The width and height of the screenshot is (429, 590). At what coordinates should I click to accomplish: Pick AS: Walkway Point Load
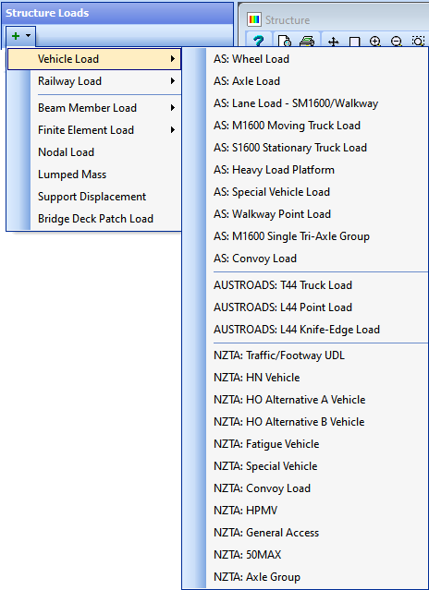click(x=305, y=214)
